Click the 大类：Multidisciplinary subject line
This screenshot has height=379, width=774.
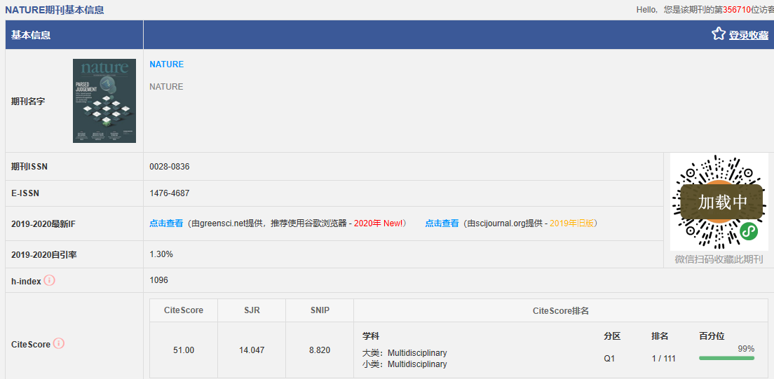click(405, 353)
